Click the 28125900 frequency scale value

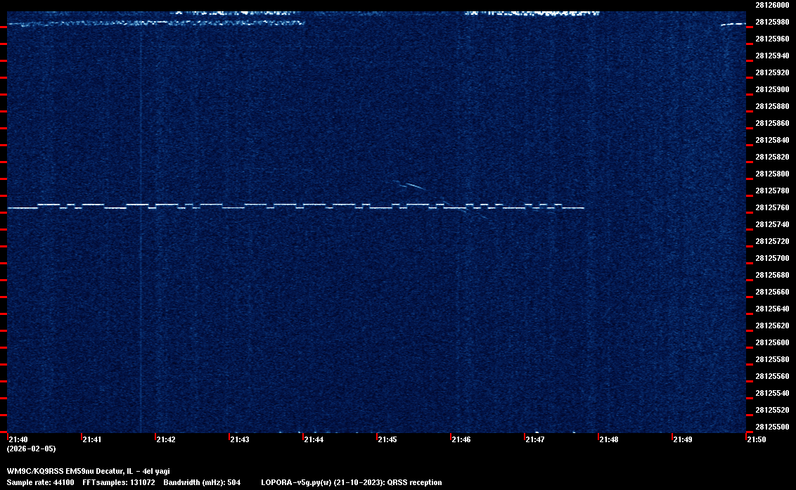point(771,89)
